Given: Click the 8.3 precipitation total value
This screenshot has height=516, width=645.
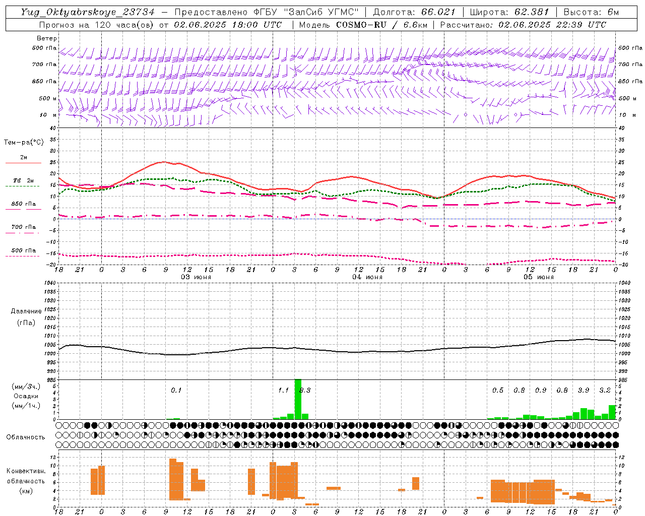Looking at the screenshot, I should [x=305, y=390].
